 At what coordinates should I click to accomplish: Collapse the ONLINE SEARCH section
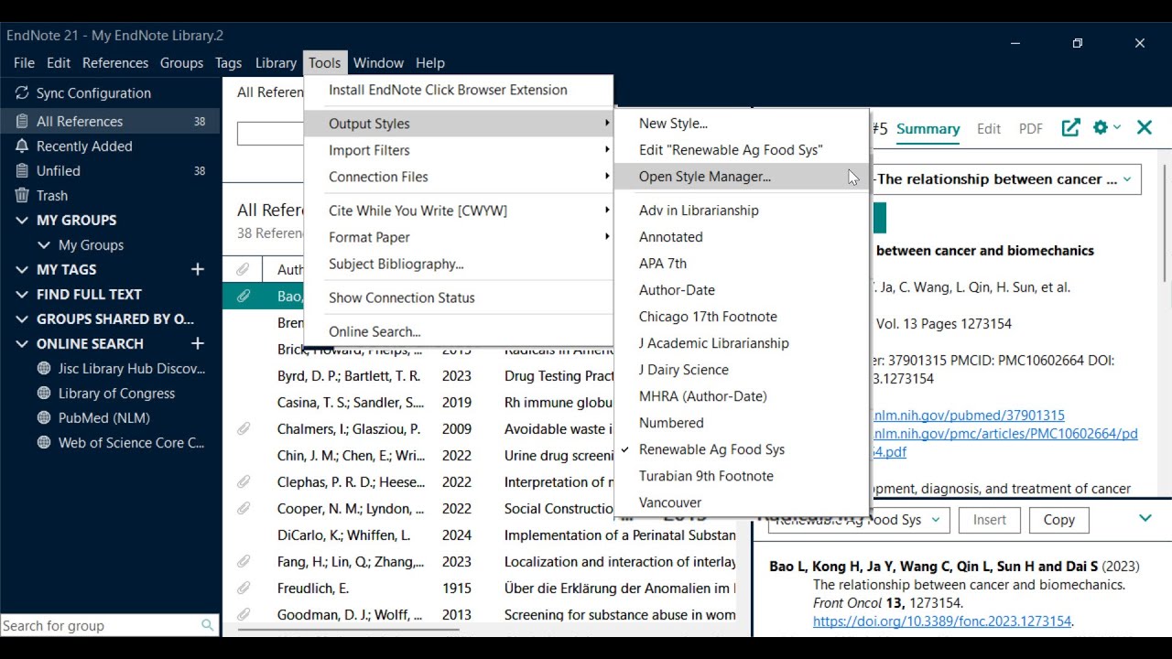pos(22,344)
